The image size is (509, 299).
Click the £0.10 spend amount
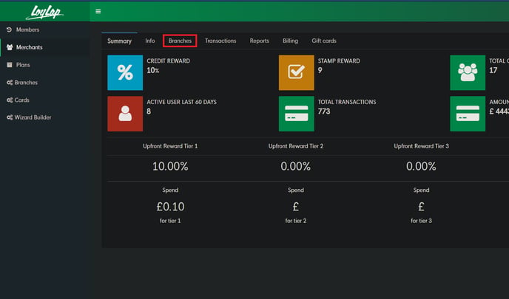(170, 207)
